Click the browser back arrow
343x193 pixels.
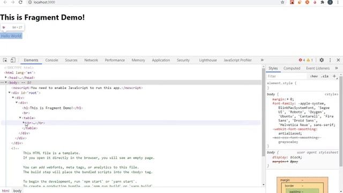coord(5,2)
